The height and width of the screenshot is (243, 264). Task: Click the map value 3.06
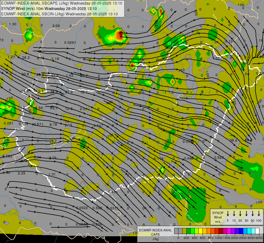56,26
